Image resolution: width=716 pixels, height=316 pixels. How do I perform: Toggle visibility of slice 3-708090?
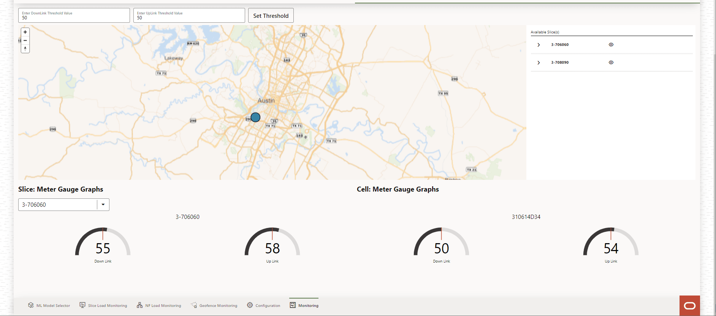coord(611,63)
